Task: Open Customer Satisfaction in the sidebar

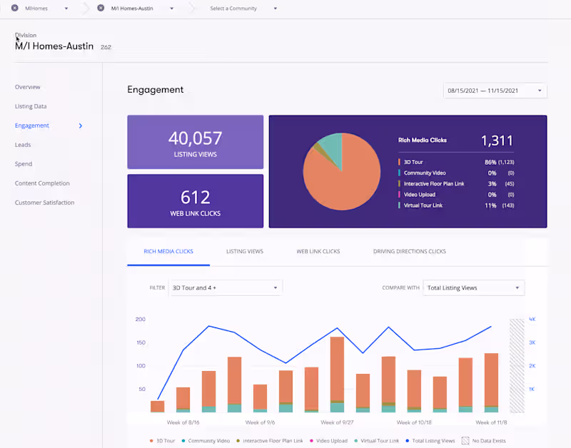Action: [x=44, y=203]
